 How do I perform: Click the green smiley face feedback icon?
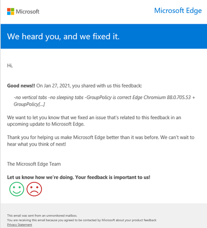point(17,189)
